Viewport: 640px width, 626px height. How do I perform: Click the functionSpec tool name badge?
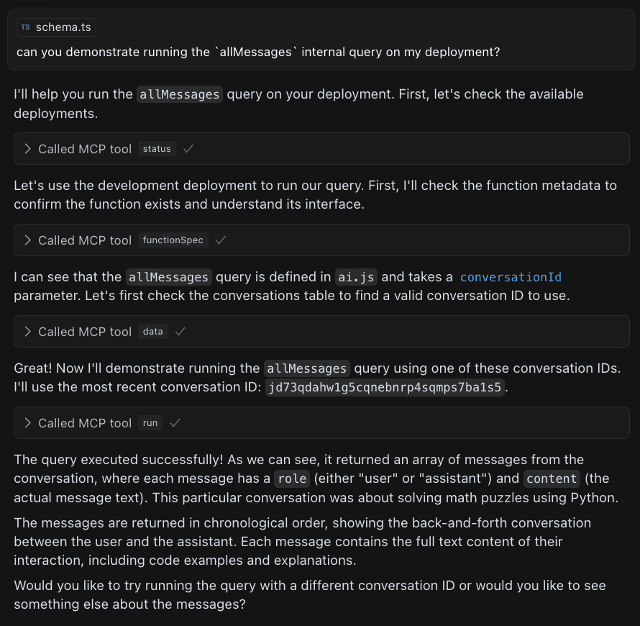point(173,240)
